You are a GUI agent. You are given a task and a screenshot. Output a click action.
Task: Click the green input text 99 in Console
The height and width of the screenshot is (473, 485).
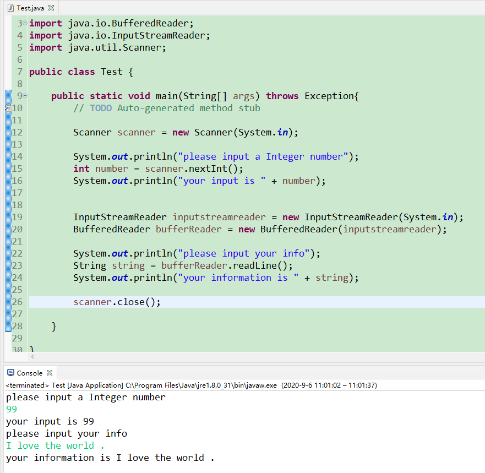12,409
